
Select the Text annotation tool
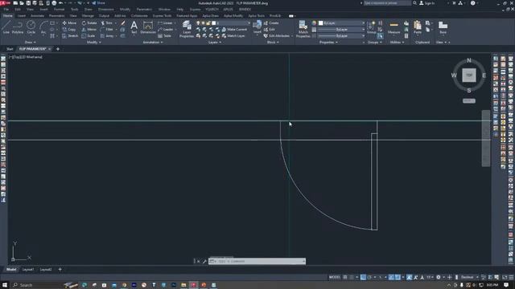coord(134,27)
